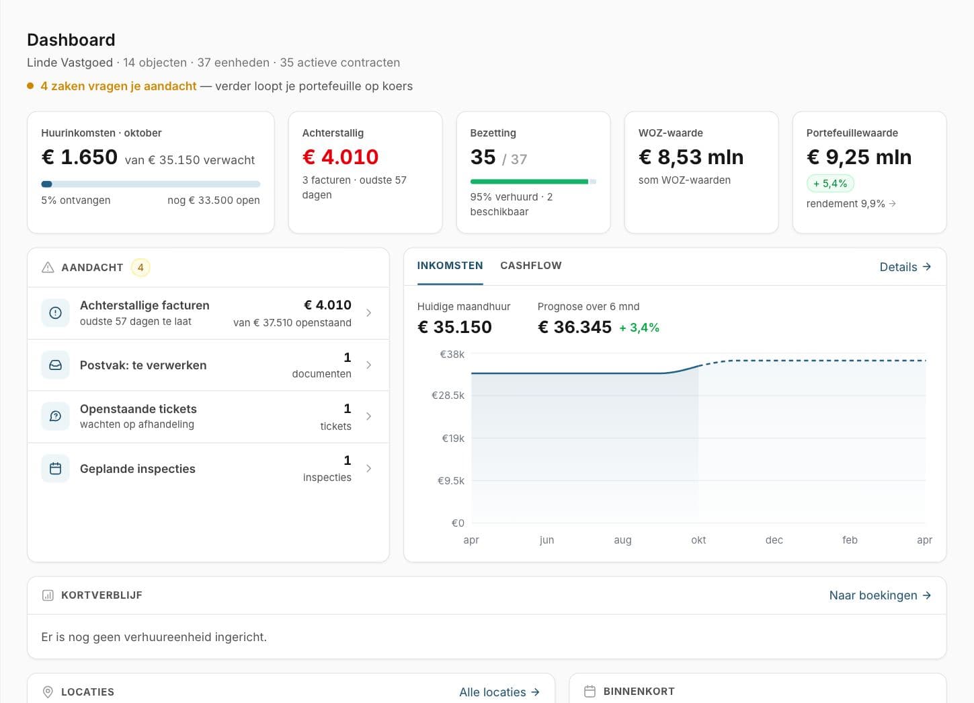Open the Achterstallig € 4.010 card

click(x=365, y=172)
